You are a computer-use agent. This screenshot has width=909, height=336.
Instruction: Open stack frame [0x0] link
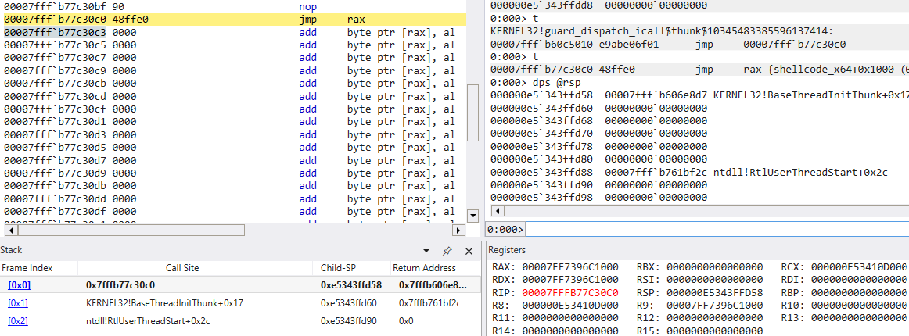[x=19, y=285]
